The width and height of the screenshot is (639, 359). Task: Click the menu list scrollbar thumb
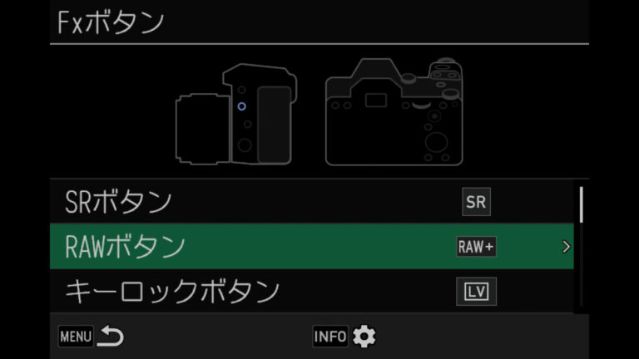581,204
